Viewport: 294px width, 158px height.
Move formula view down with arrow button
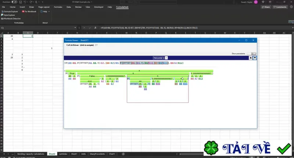[255, 58]
